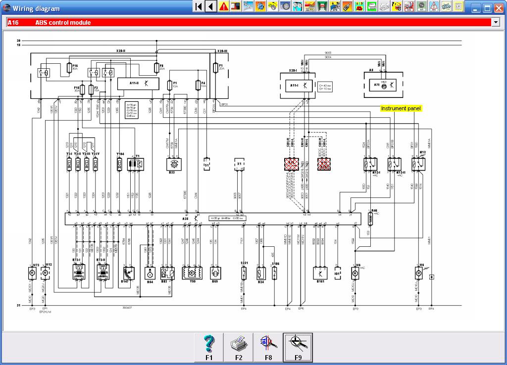The height and width of the screenshot is (365, 507).
Task: Click the rightmost exit door toolbar icon
Action: (x=458, y=6)
